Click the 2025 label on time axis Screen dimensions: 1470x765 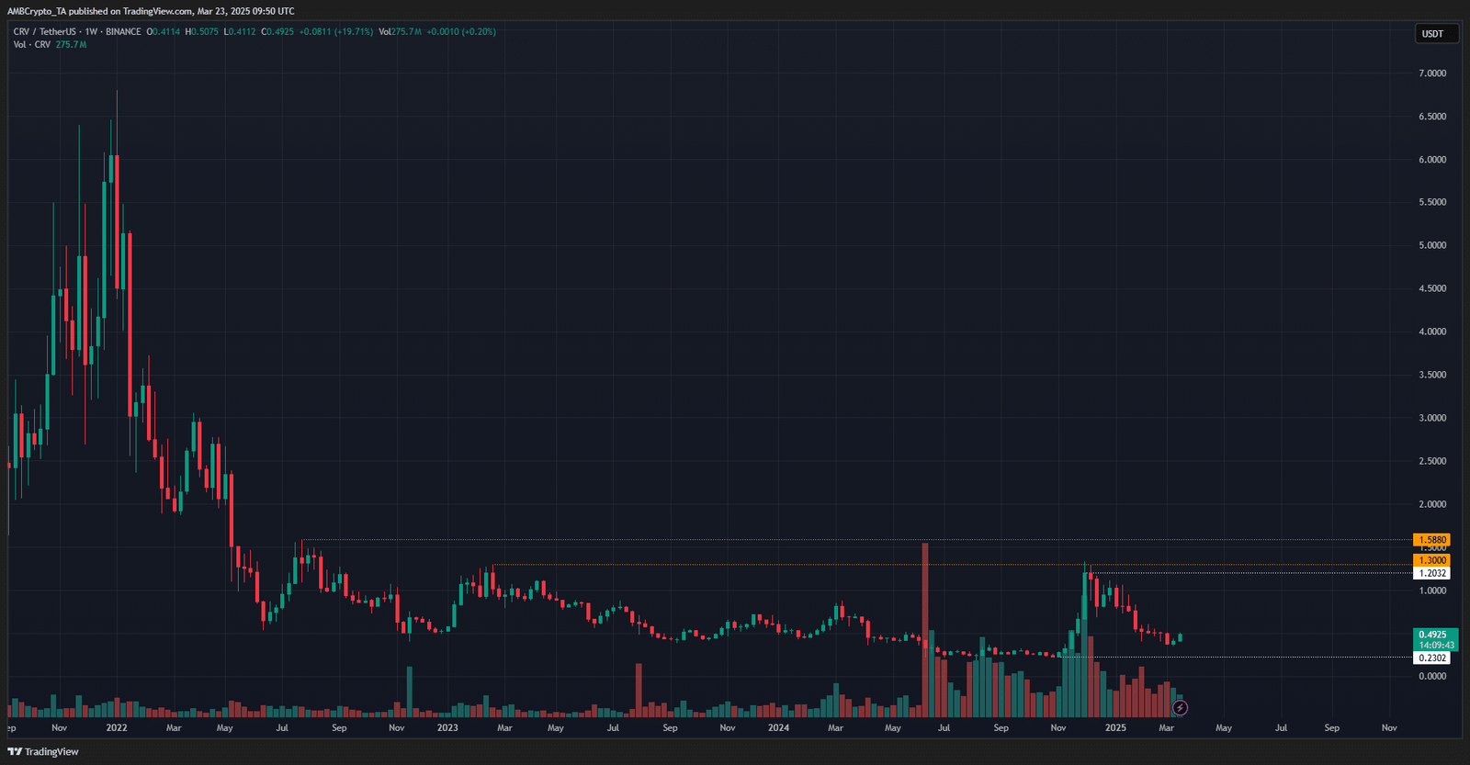1115,727
